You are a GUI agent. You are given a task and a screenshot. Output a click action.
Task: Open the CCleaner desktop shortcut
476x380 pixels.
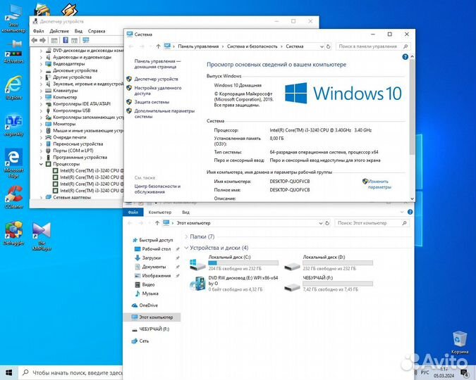pyautogui.click(x=13, y=196)
